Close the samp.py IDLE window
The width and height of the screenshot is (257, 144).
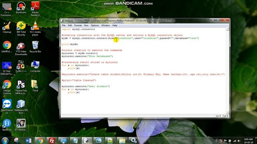point(225,20)
